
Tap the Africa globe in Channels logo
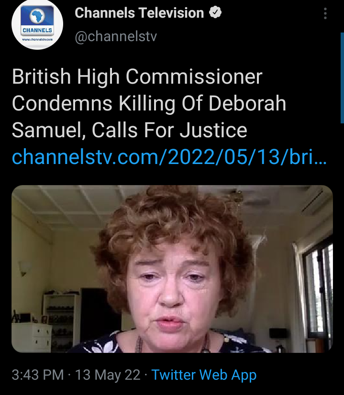point(37,16)
